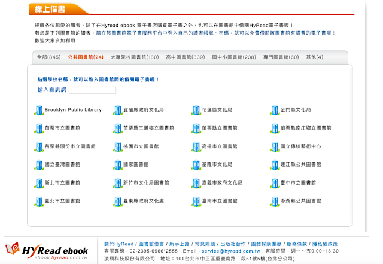The width and height of the screenshot is (383, 264).
Task: Click the building icon for 苗栗縣頭份市立圖書館
Action: point(39,147)
